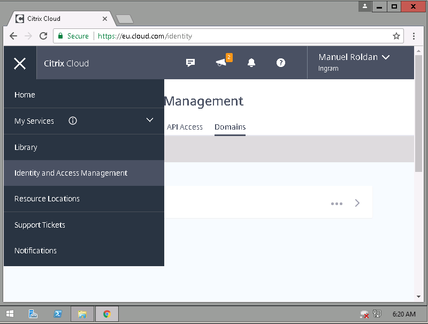Close the Citrix Cloud browser tab
Viewport: 428px width, 324px height.
(105, 19)
